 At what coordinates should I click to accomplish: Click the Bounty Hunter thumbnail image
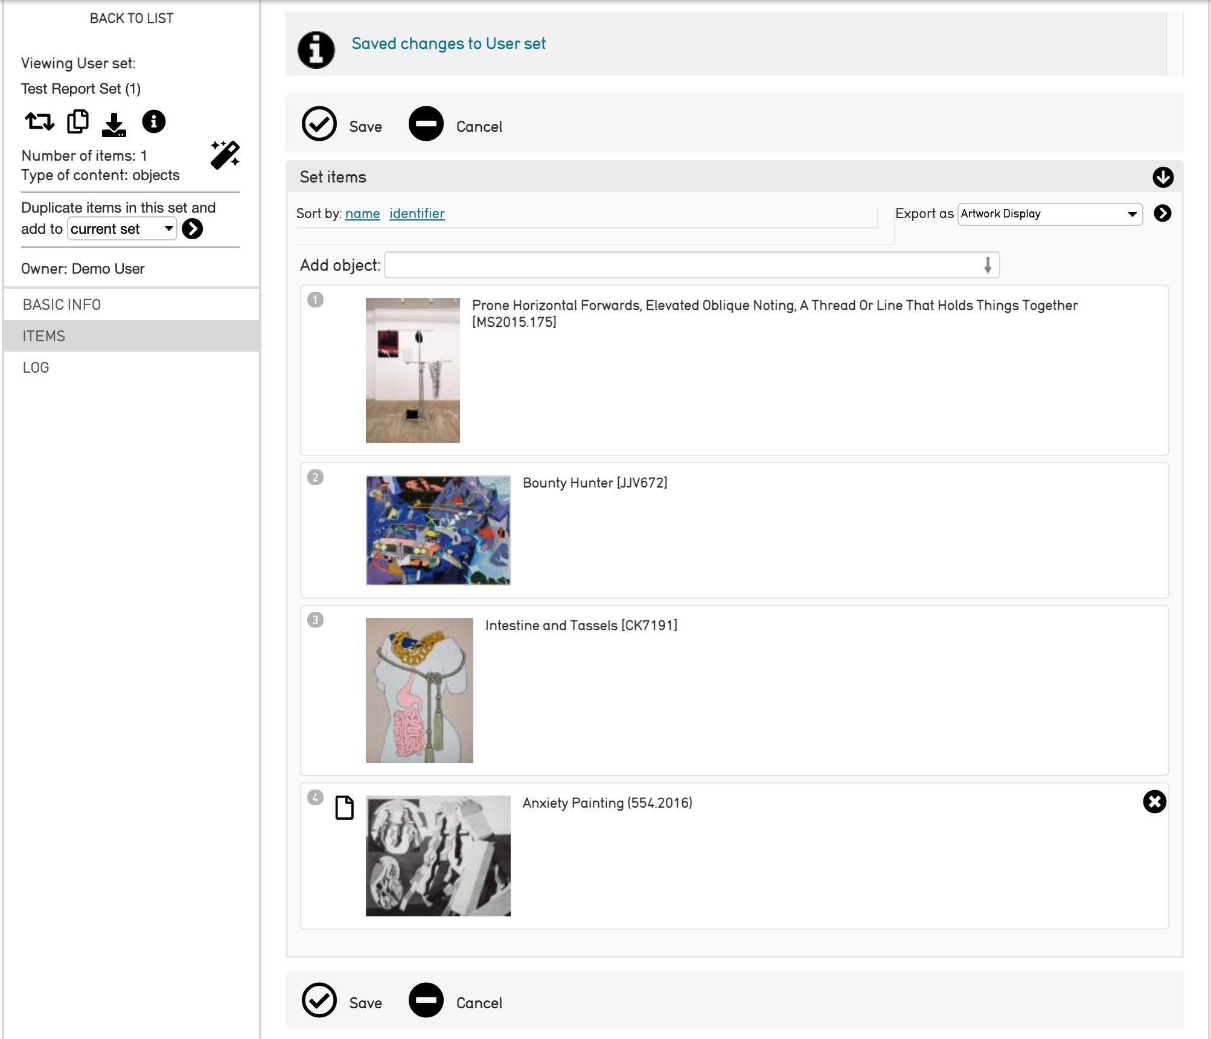click(438, 530)
